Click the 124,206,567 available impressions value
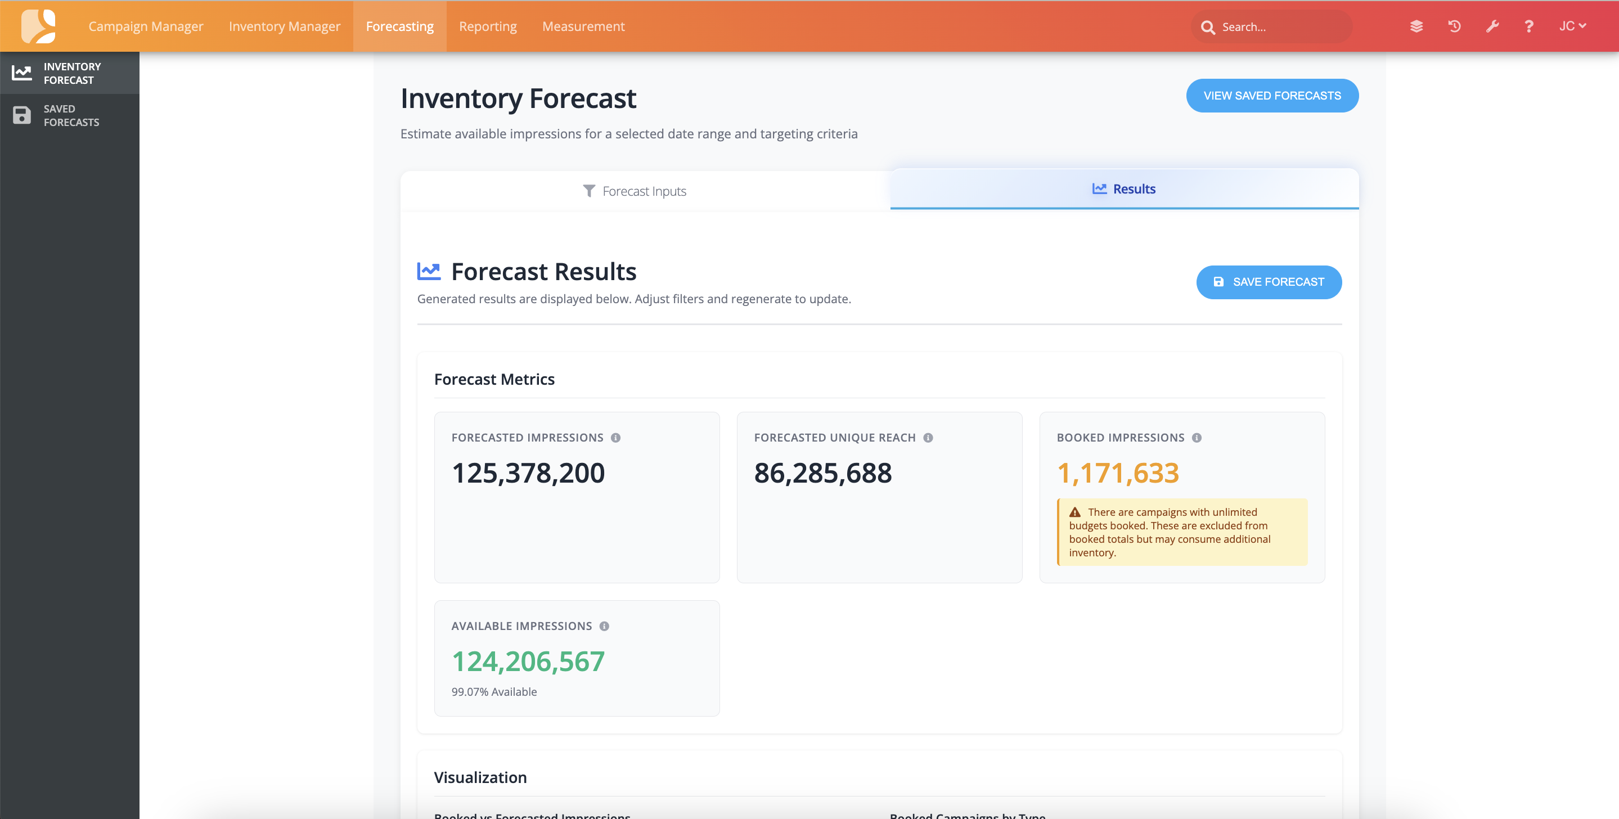The height and width of the screenshot is (819, 1619). (528, 661)
